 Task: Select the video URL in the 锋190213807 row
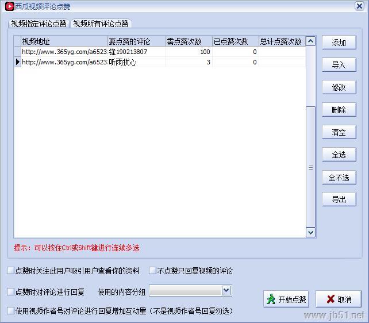click(x=64, y=52)
